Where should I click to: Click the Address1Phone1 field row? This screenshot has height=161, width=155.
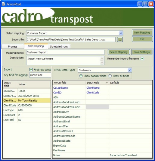pos(102,131)
